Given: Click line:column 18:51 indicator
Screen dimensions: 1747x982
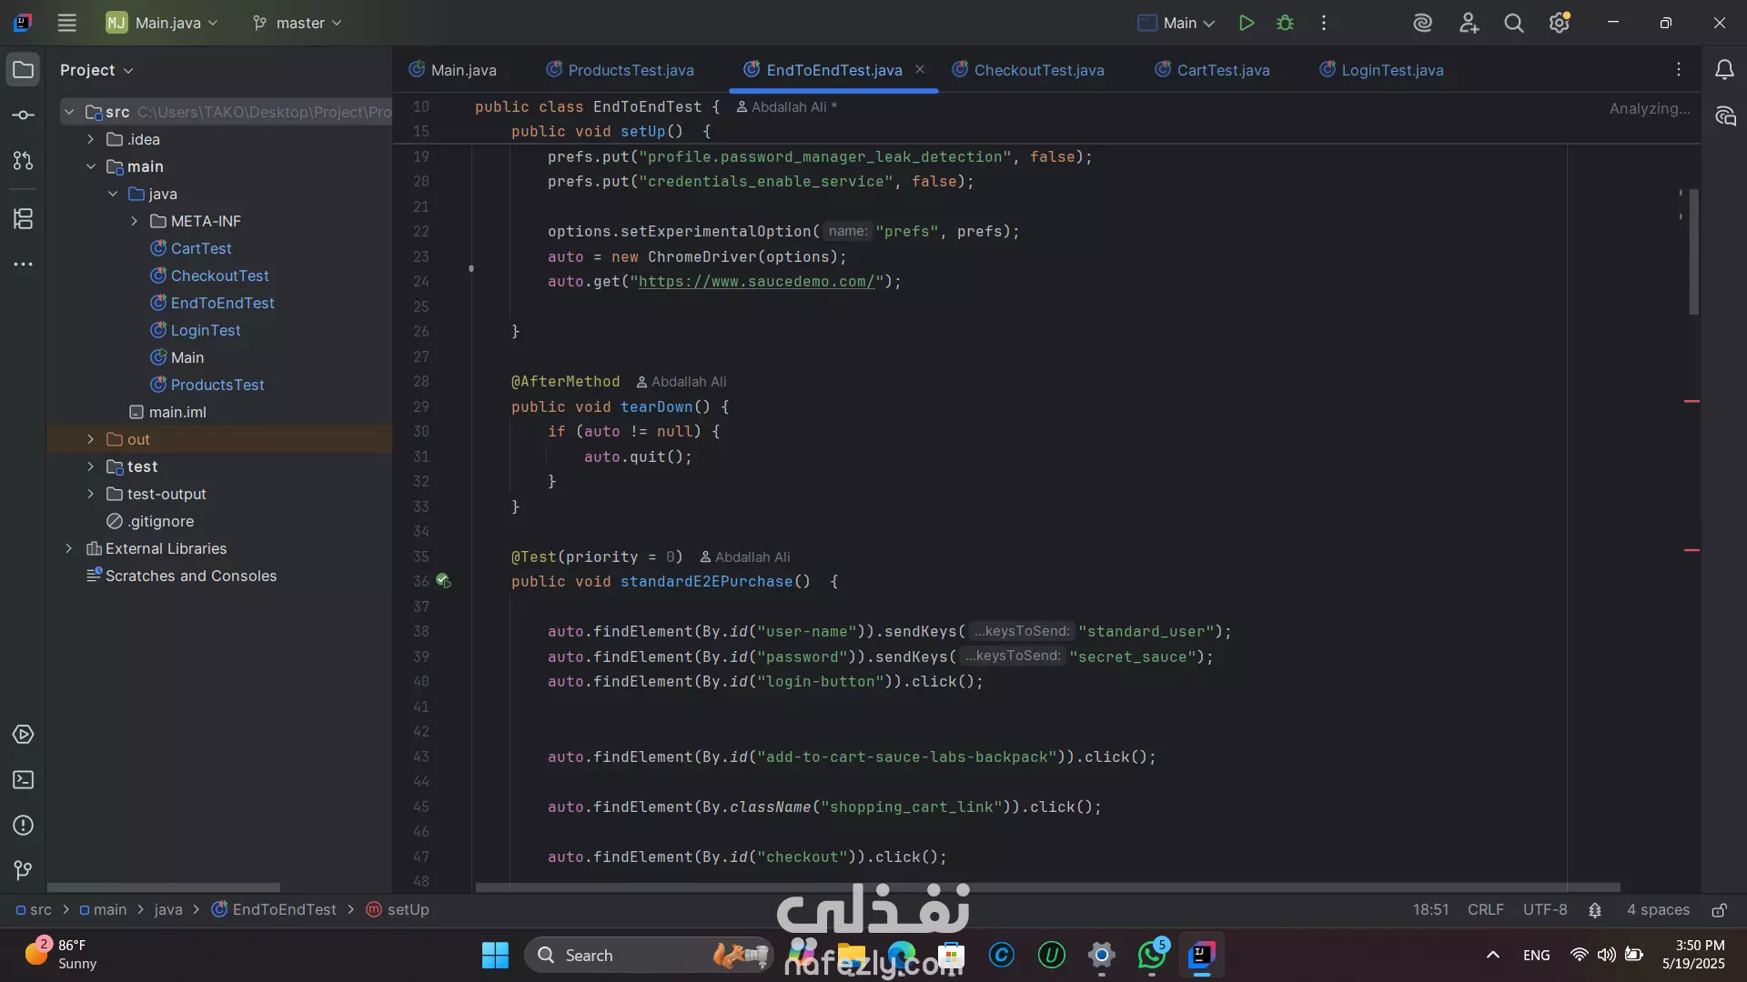Looking at the screenshot, I should click(x=1430, y=910).
